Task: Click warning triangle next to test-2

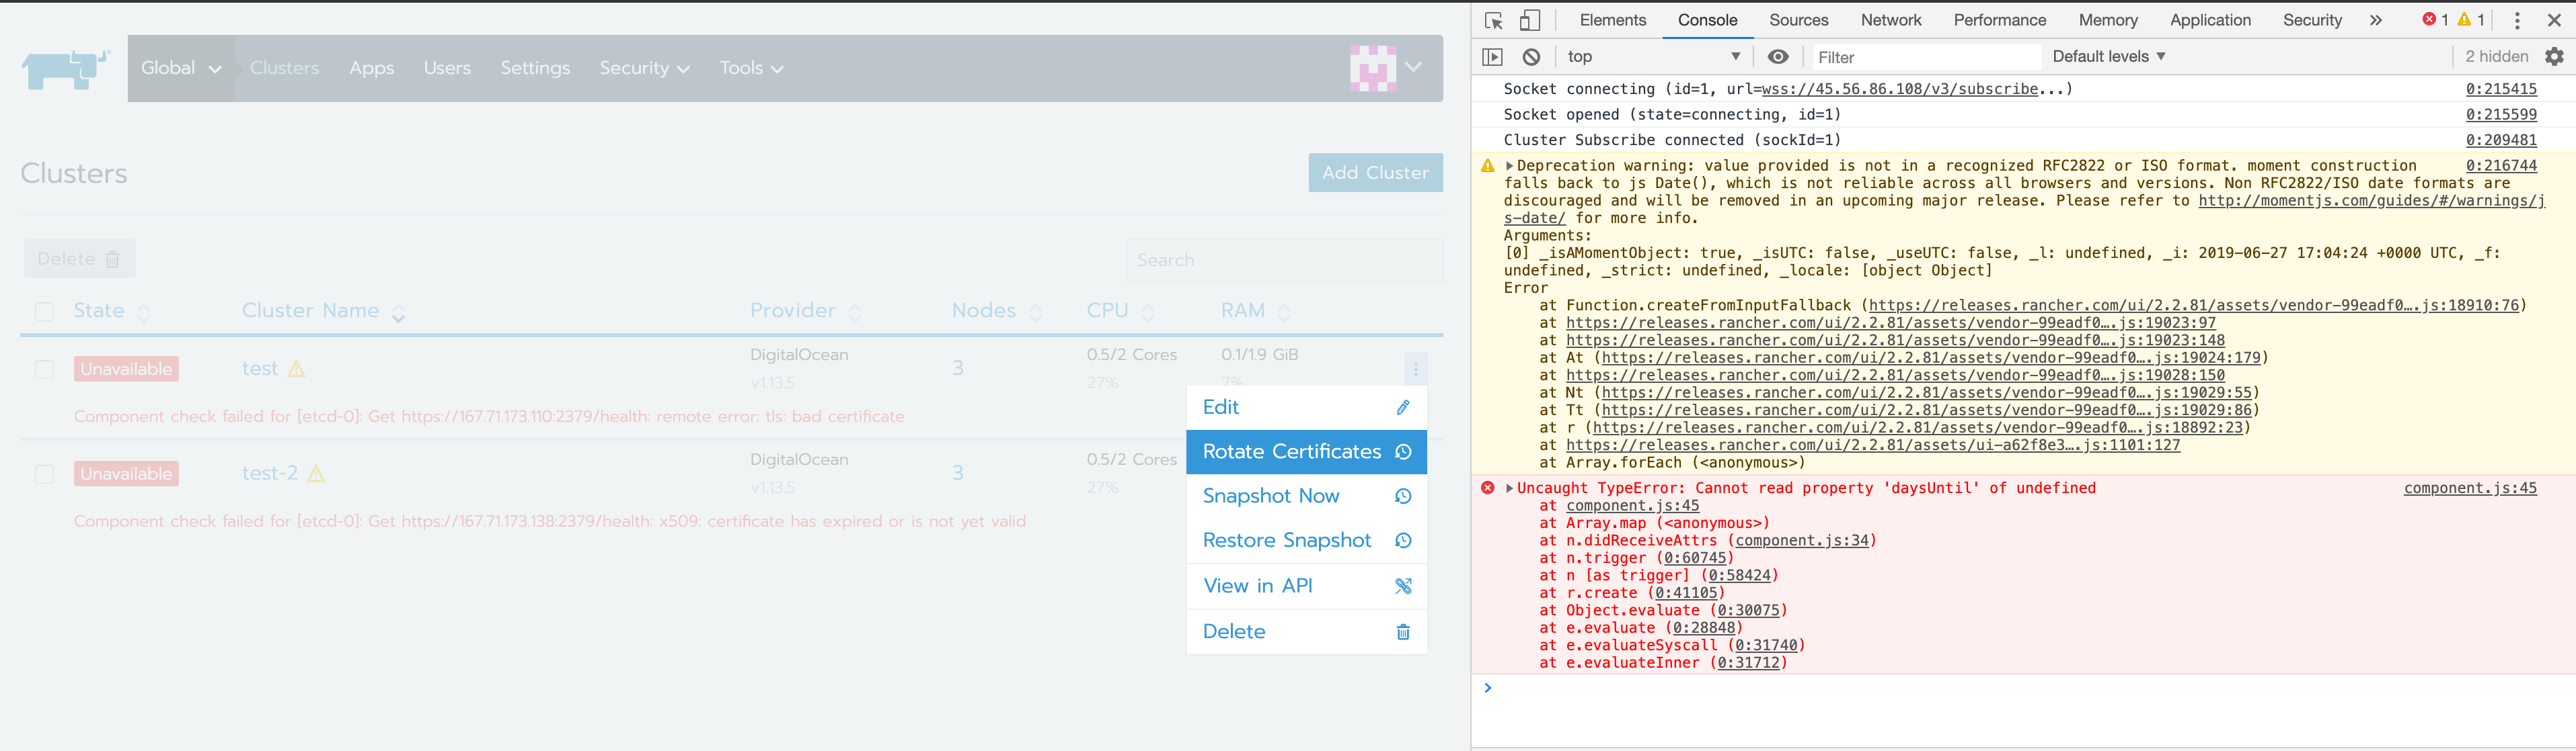Action: 316,474
